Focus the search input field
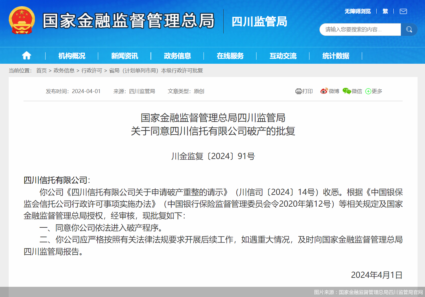Screen dimensions: 425x297 click(360, 29)
